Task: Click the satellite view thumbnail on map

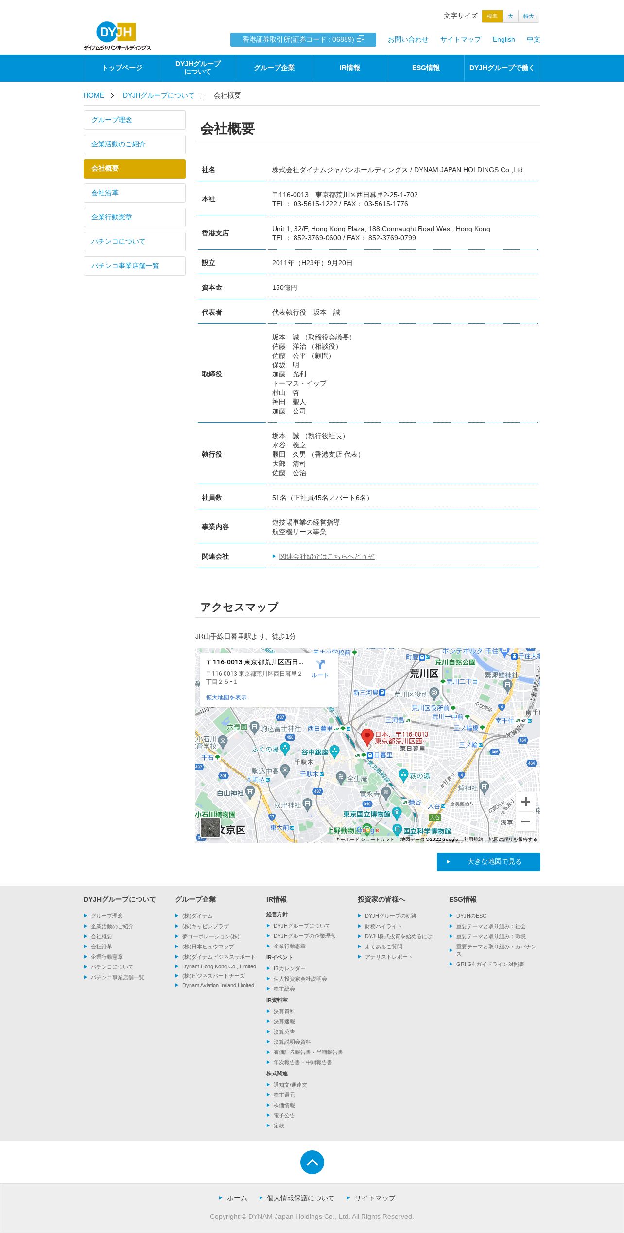Action: [210, 827]
